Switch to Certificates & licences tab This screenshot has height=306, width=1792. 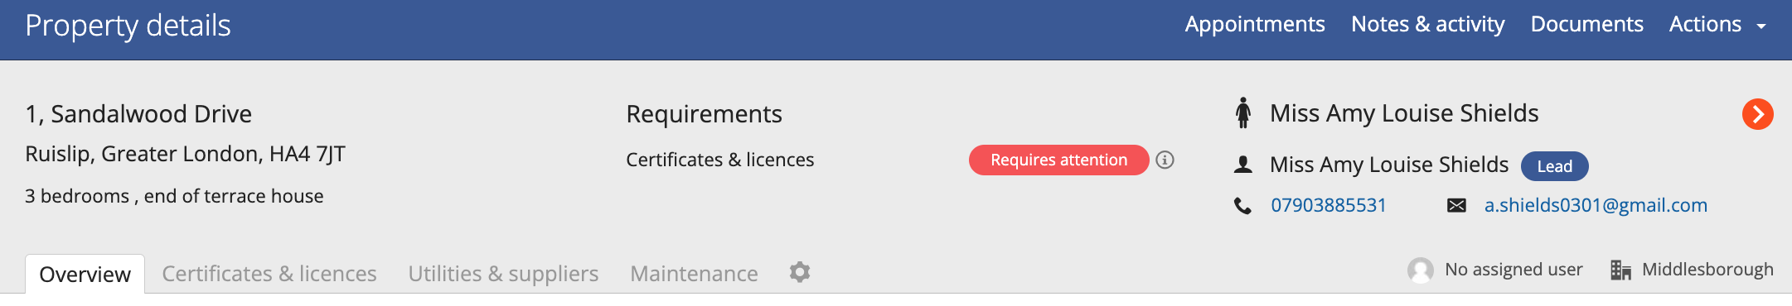tap(269, 274)
